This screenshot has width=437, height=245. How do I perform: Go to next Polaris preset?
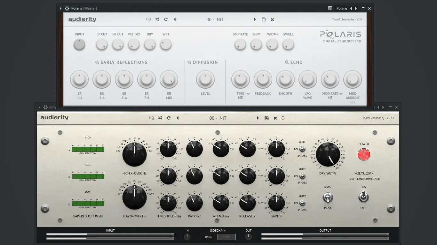click(255, 19)
